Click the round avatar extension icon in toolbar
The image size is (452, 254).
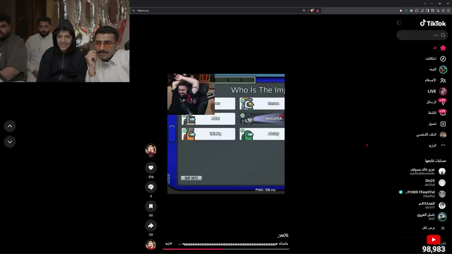pyautogui.click(x=411, y=11)
